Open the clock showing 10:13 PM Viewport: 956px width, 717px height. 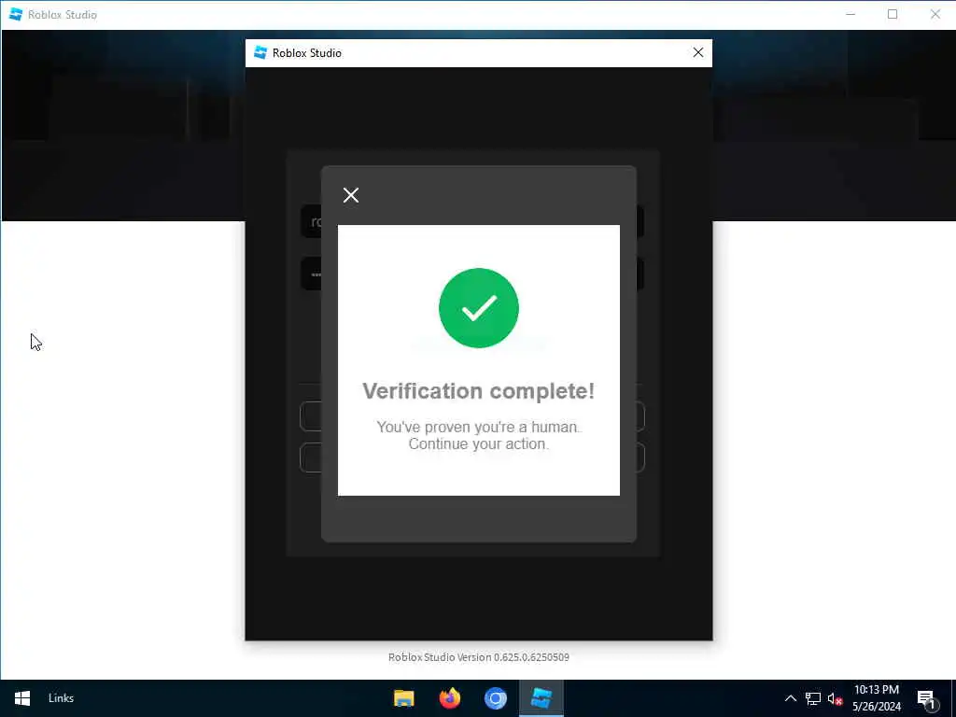[x=876, y=698]
